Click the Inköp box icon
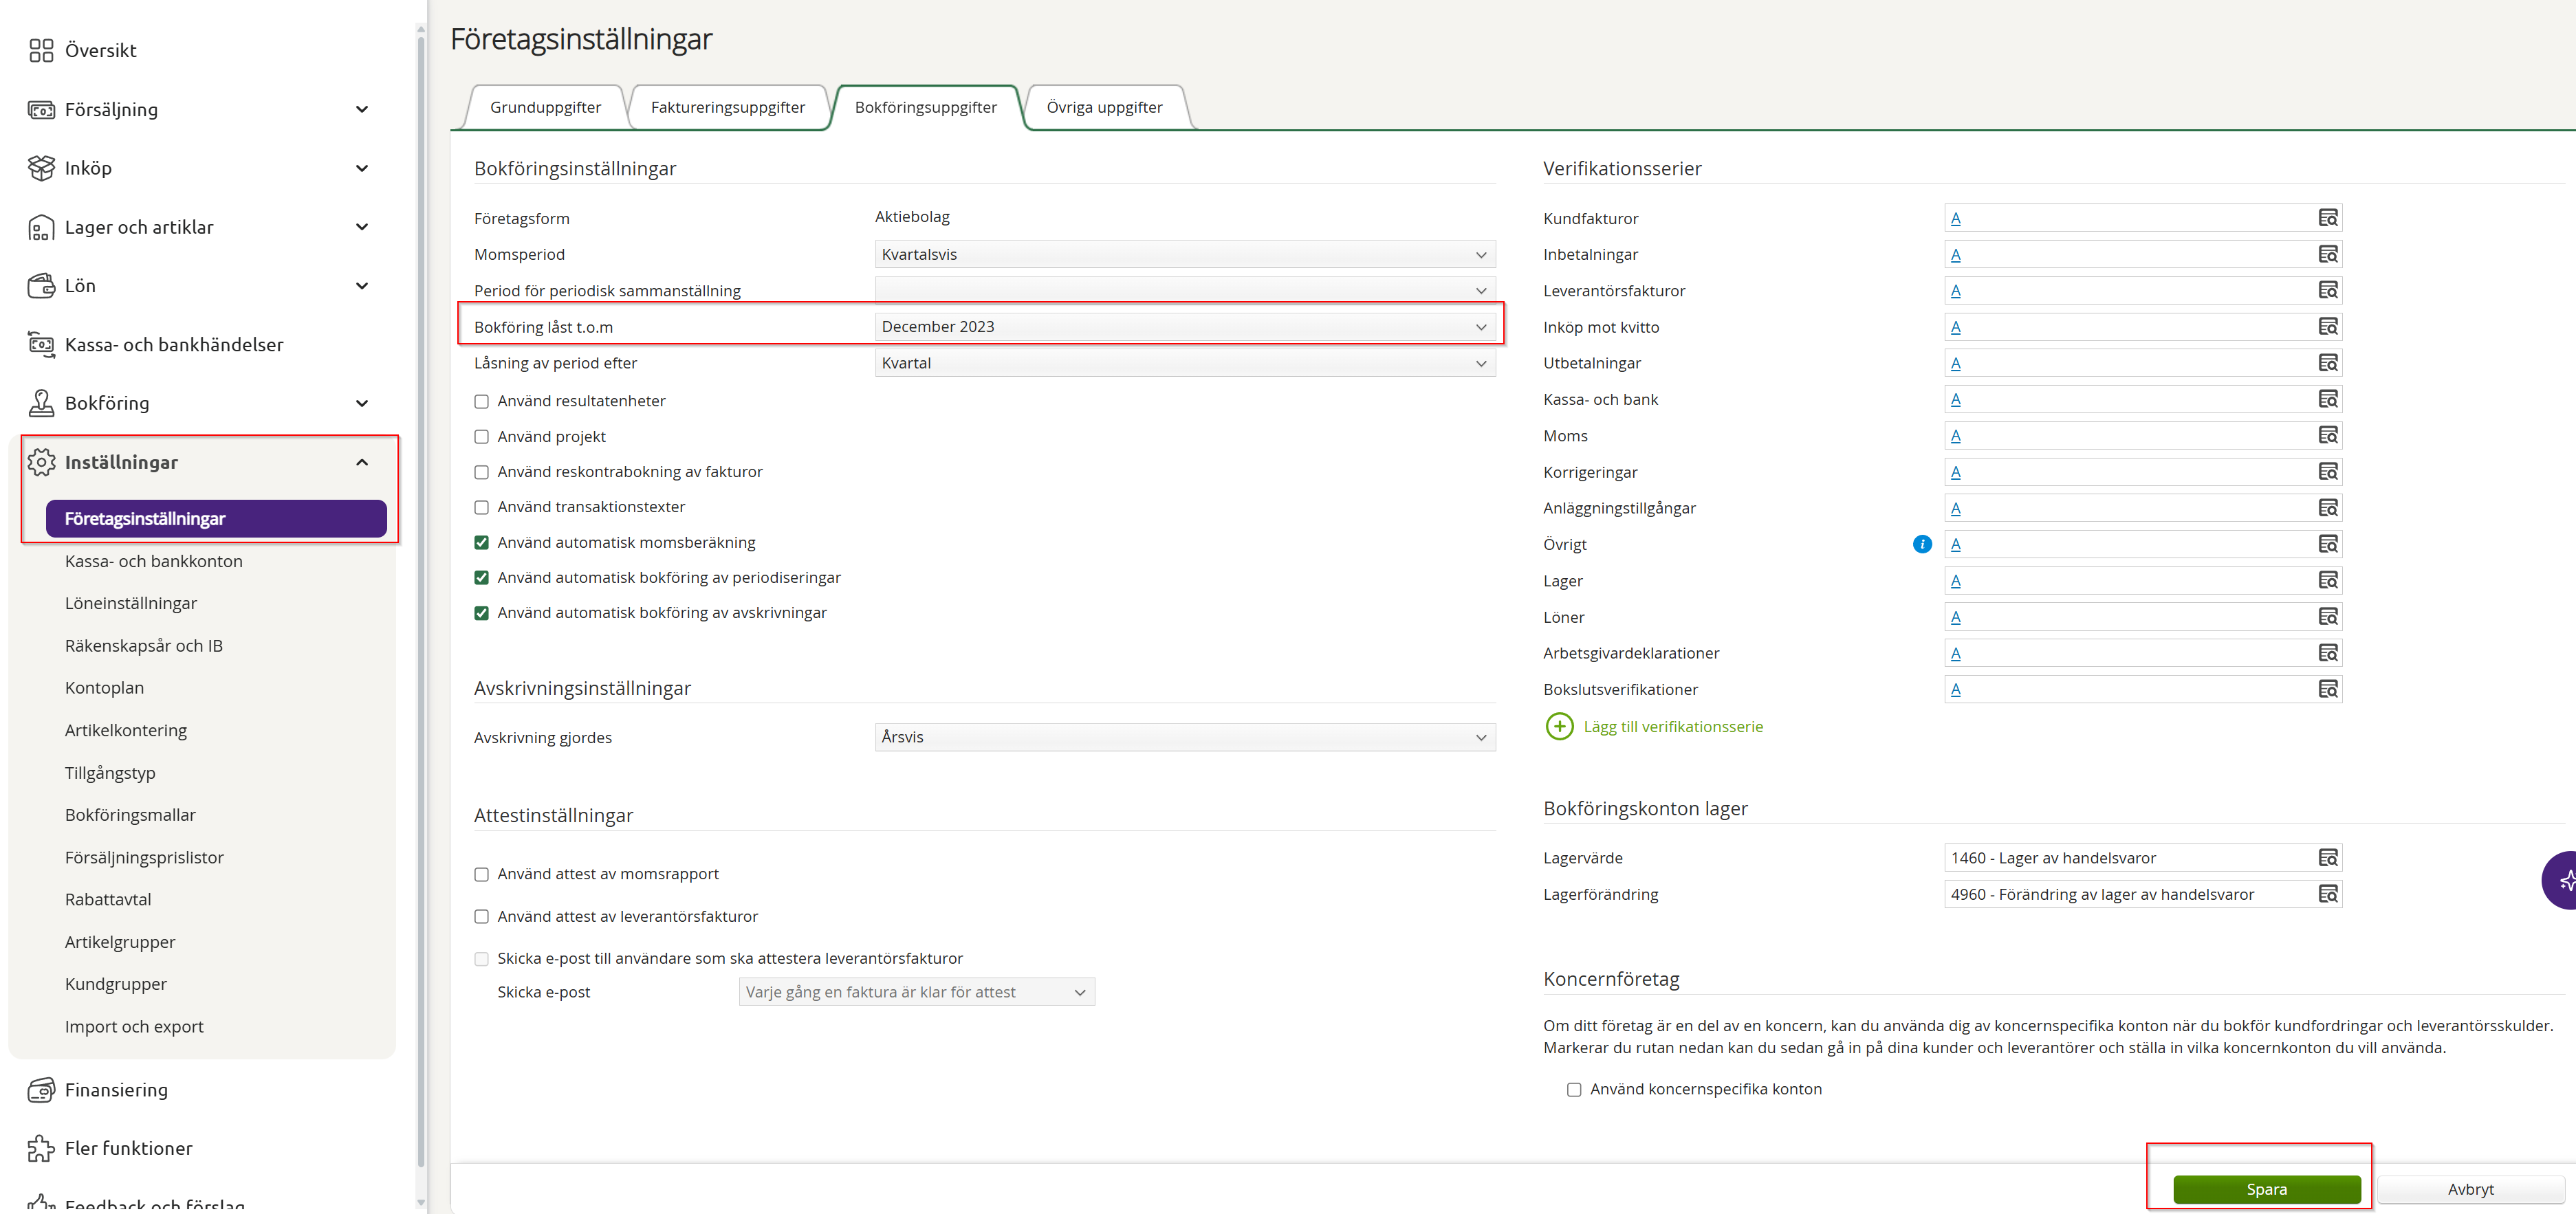This screenshot has width=2576, height=1214. click(41, 168)
